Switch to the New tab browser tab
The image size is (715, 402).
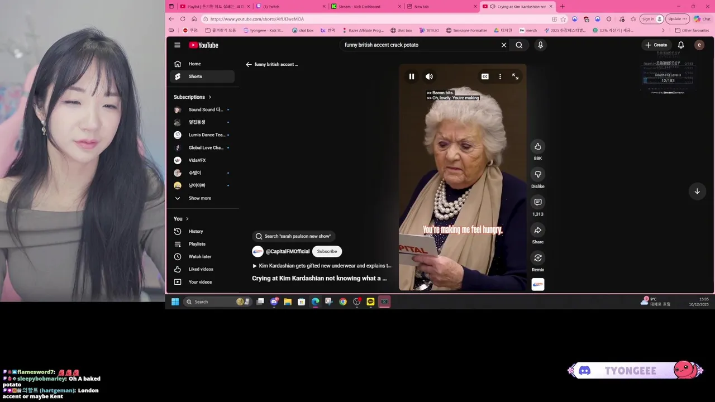point(441,7)
